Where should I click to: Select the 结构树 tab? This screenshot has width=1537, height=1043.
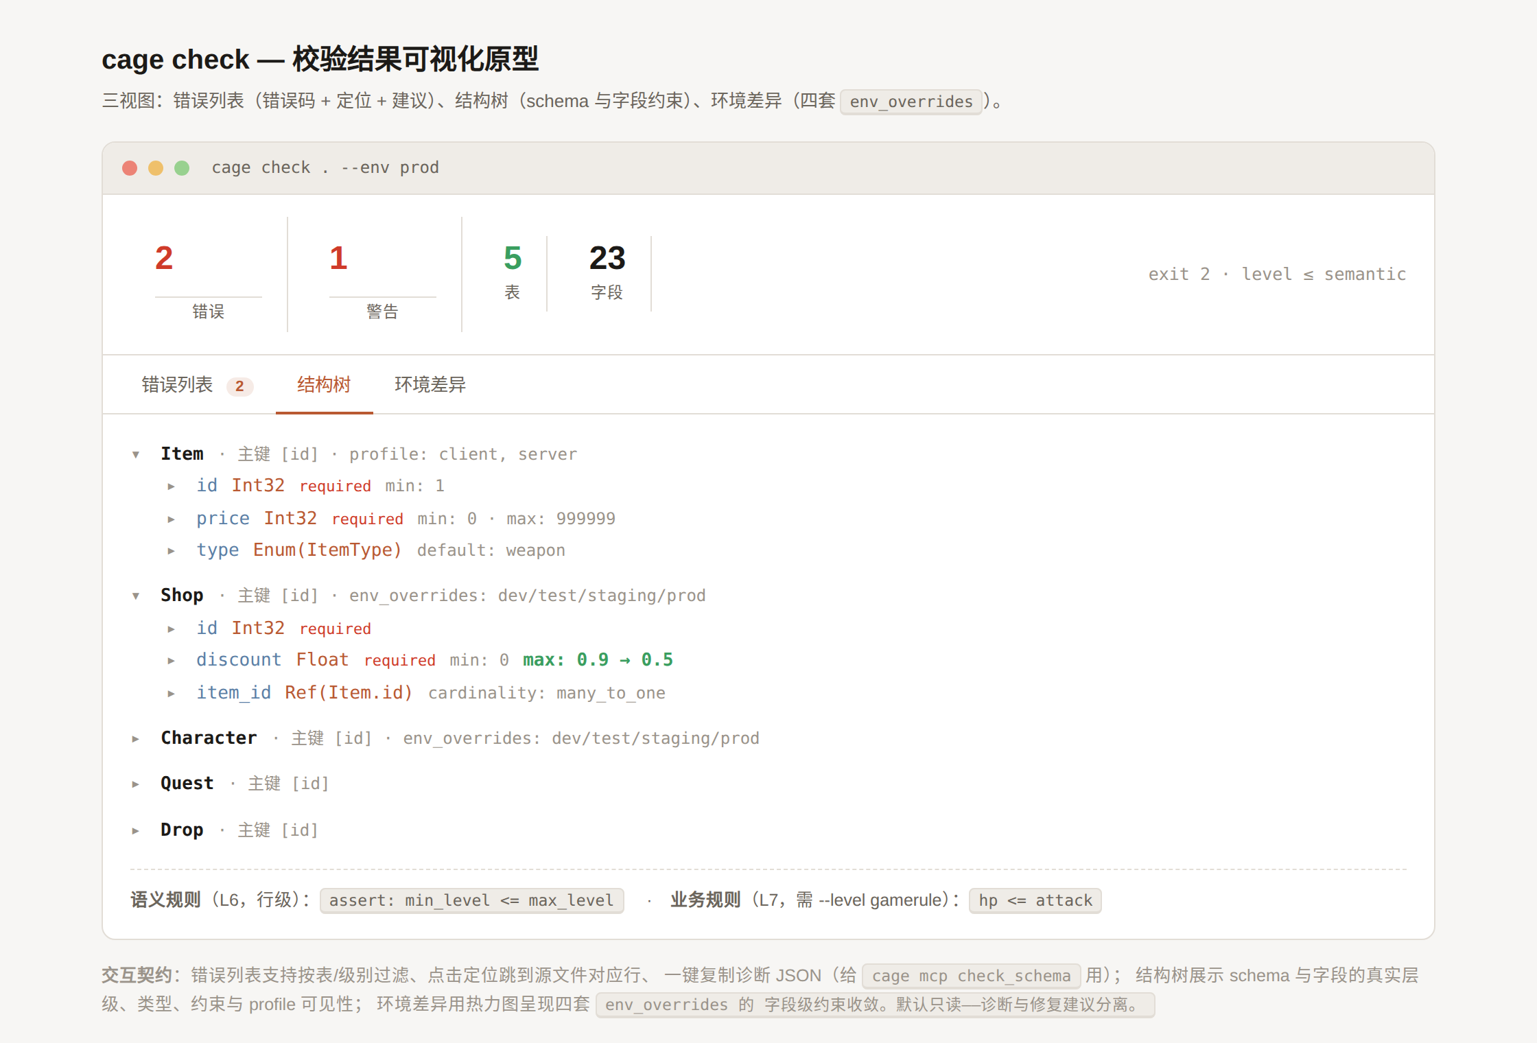[324, 385]
